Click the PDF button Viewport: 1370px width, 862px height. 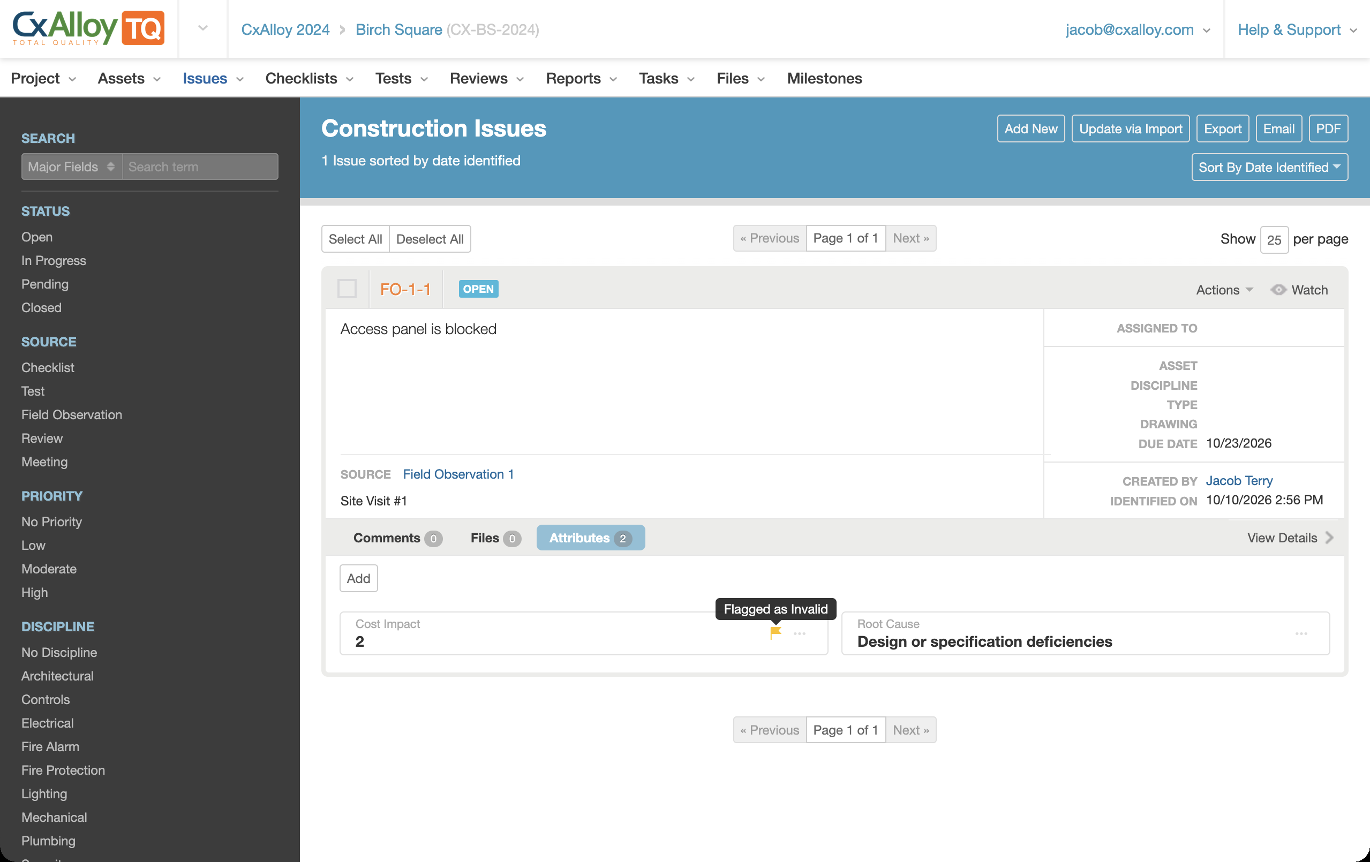pos(1328,128)
